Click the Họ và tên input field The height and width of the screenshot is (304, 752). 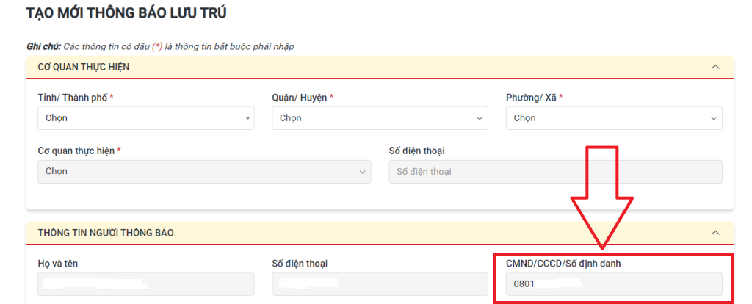pyautogui.click(x=145, y=283)
